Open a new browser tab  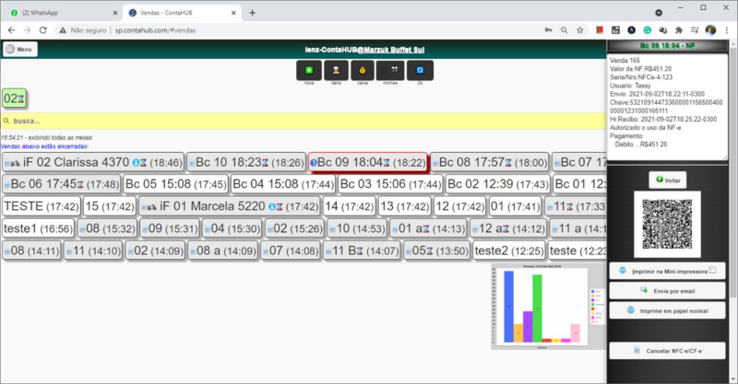pyautogui.click(x=252, y=13)
